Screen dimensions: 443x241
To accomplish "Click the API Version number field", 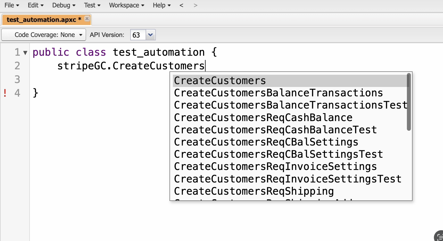I will click(x=138, y=35).
